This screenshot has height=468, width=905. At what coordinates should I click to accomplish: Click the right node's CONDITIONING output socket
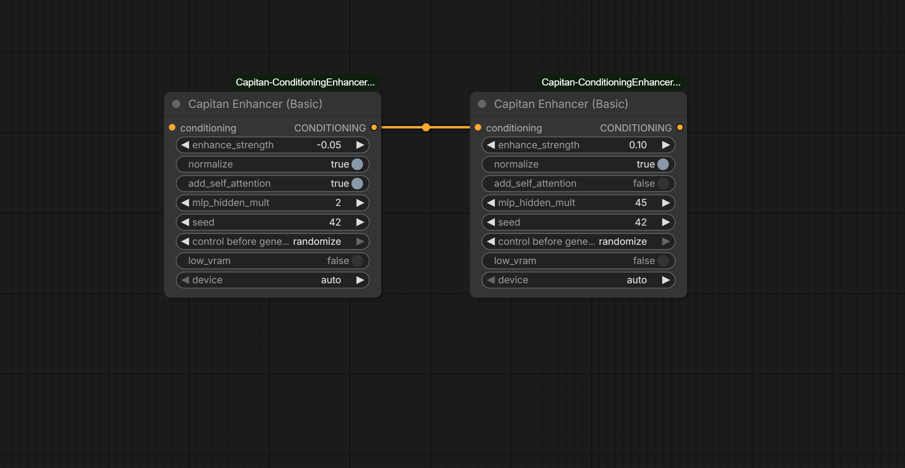click(680, 127)
